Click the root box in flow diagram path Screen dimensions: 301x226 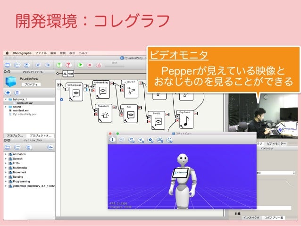(x=68, y=74)
